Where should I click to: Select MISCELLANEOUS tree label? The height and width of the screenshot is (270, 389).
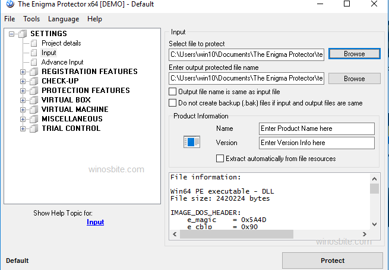click(x=72, y=119)
